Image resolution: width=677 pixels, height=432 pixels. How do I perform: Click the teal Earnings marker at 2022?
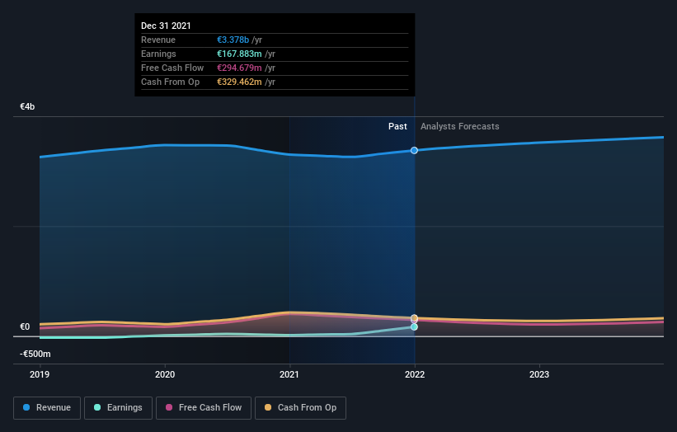(x=414, y=327)
